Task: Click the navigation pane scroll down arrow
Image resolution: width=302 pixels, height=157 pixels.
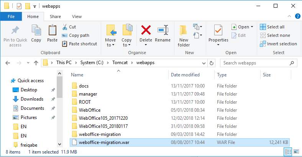Action: (59, 144)
